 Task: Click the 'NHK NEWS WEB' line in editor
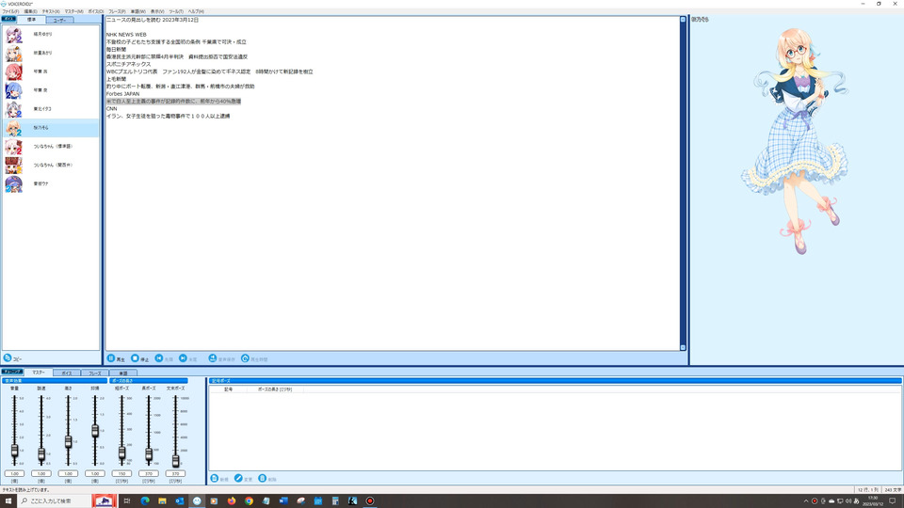[x=126, y=35]
